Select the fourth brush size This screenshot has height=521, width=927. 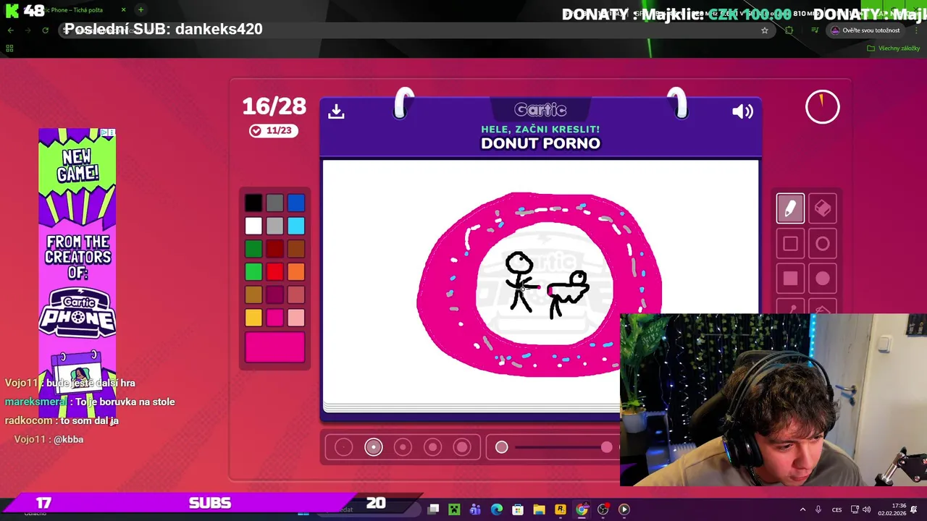click(433, 447)
